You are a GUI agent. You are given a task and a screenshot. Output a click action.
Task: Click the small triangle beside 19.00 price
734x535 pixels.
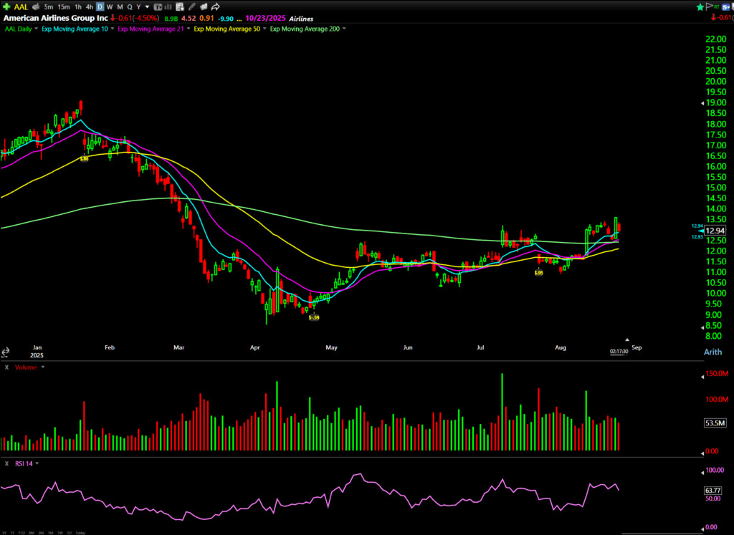702,103
